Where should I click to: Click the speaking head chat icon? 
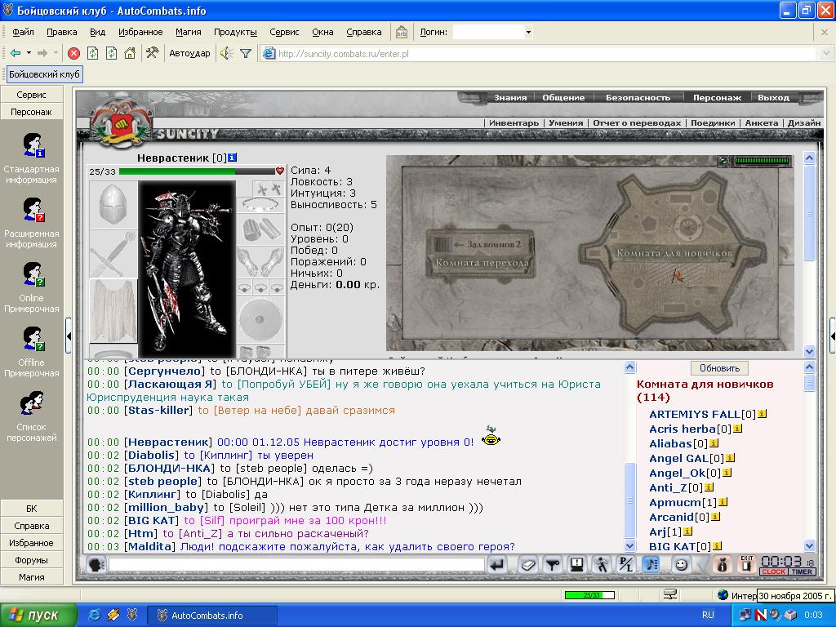click(96, 565)
